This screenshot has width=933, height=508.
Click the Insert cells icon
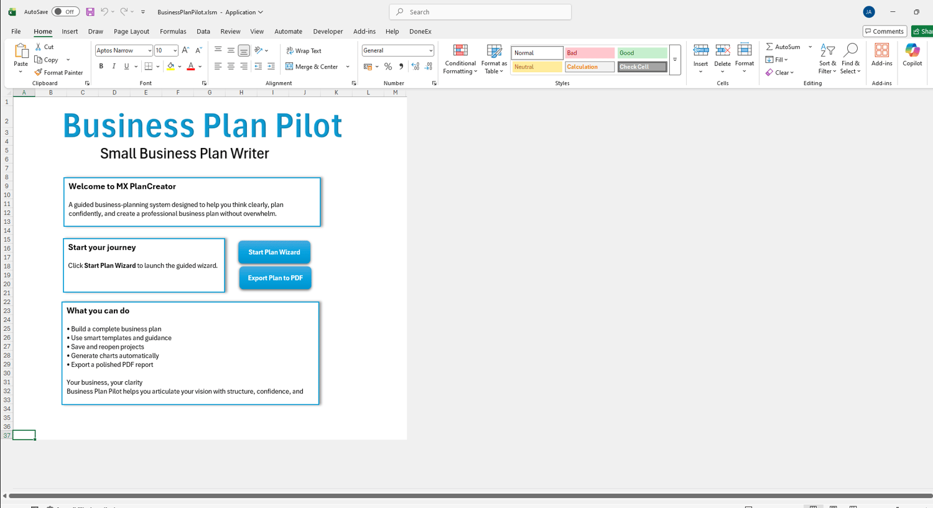pyautogui.click(x=701, y=50)
